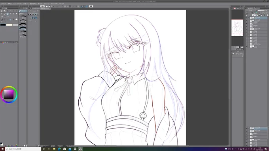This screenshot has width=269, height=151.
Task: Open the dropdown arrow beside the blue stabilizer setting
Action: pyautogui.click(x=38, y=18)
